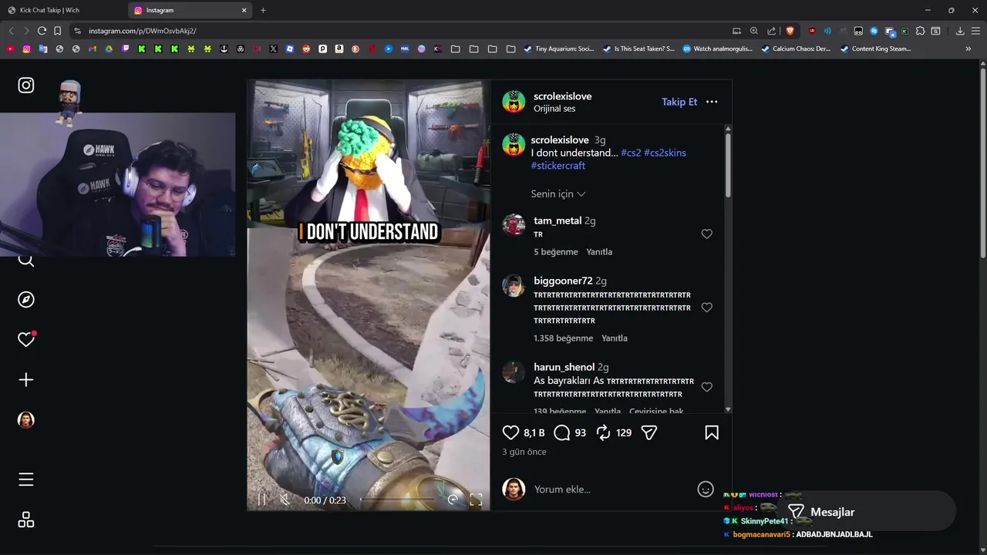Open the Meta apps grid icon in sidebar

pyautogui.click(x=26, y=520)
